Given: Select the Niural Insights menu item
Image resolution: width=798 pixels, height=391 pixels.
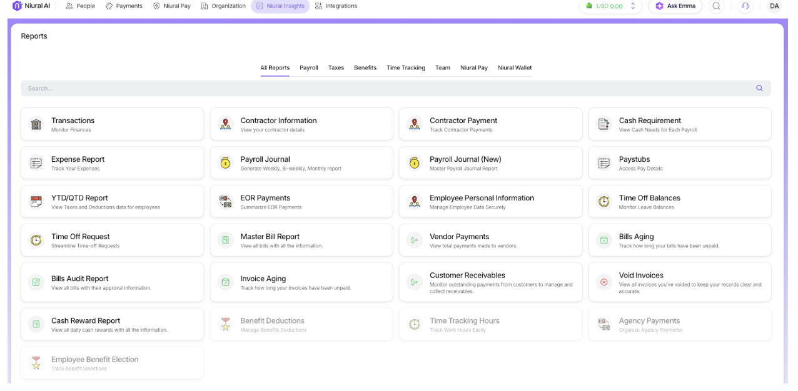Looking at the screenshot, I should (x=280, y=6).
